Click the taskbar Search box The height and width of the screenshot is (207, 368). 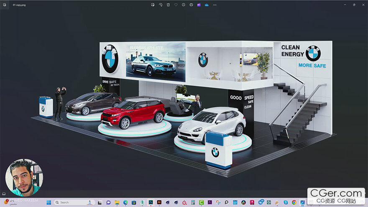(x=74, y=202)
